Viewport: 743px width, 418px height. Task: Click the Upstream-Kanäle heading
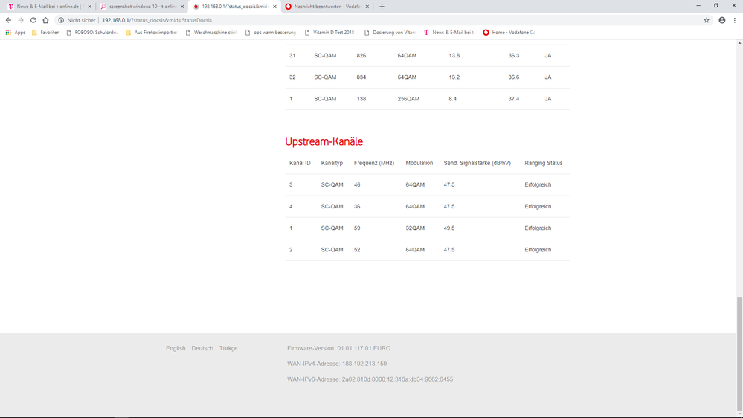coord(324,141)
